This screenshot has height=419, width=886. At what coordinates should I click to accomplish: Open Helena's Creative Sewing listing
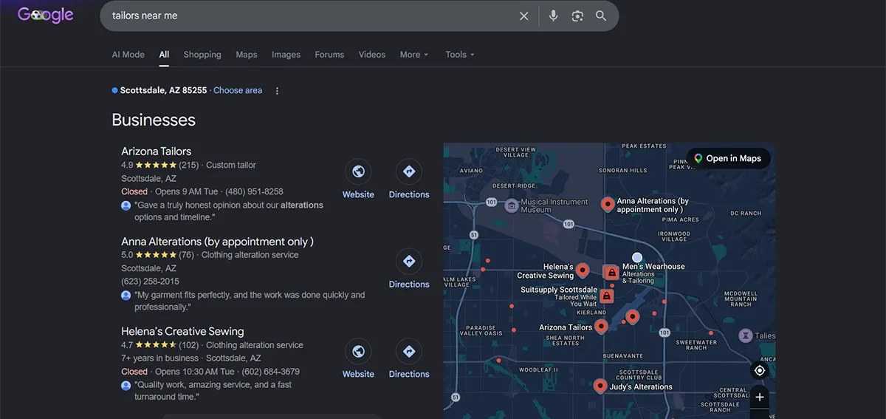(x=182, y=331)
